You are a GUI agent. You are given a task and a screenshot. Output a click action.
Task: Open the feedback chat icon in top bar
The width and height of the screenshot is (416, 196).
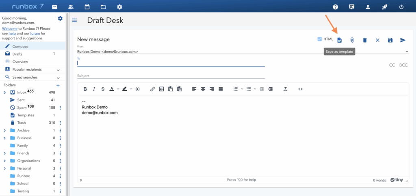click(x=351, y=7)
